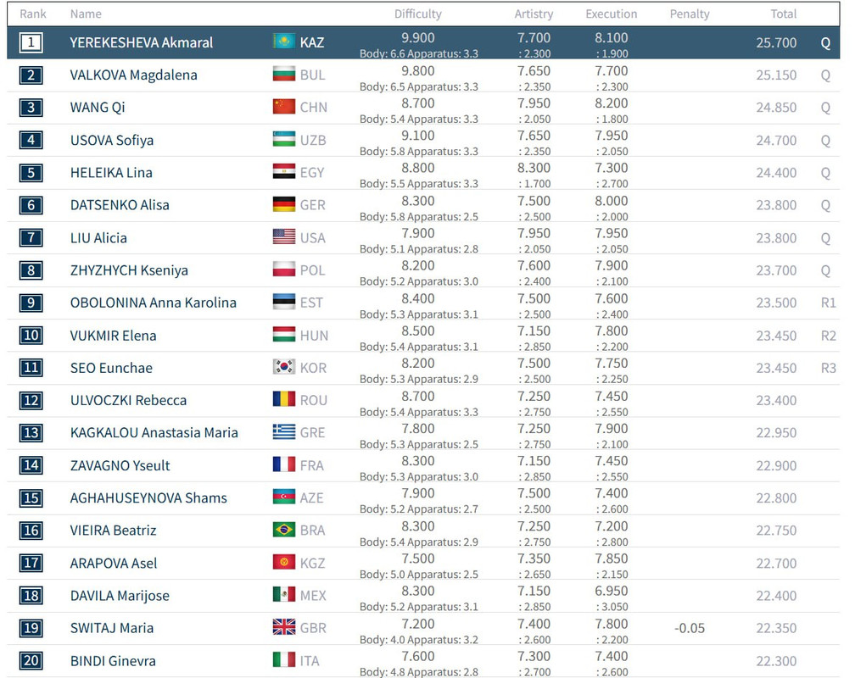
Task: Click the Poland flag next to POL
Action: point(284,270)
